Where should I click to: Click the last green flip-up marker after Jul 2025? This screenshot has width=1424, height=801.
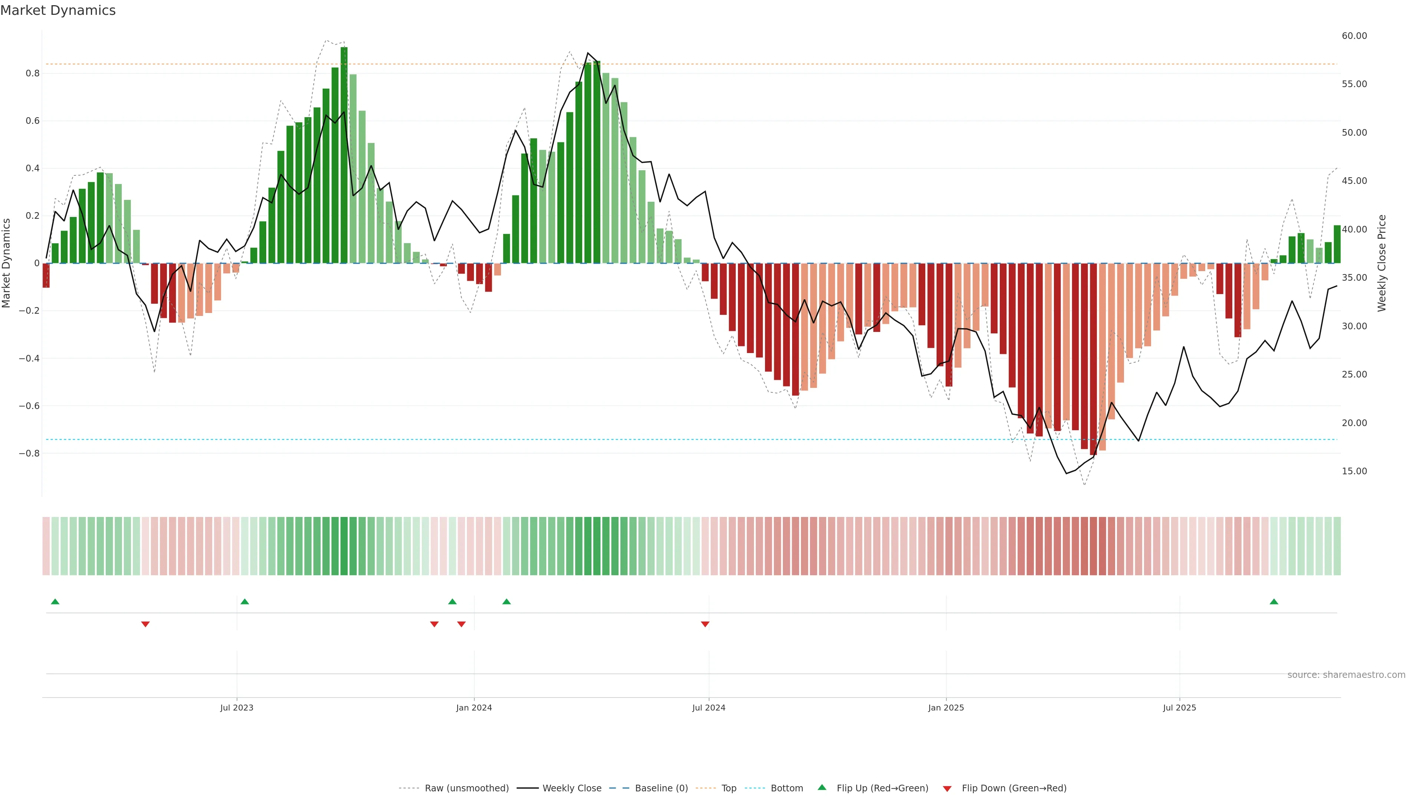[1274, 601]
